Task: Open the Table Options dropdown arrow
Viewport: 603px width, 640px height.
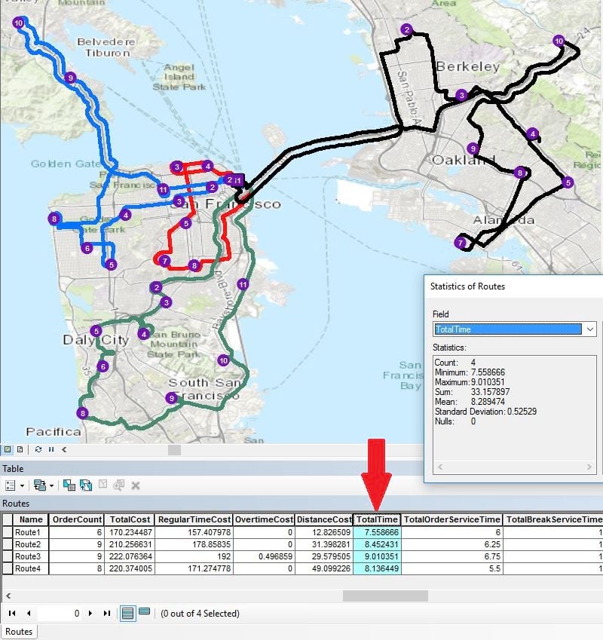Action: click(x=23, y=485)
